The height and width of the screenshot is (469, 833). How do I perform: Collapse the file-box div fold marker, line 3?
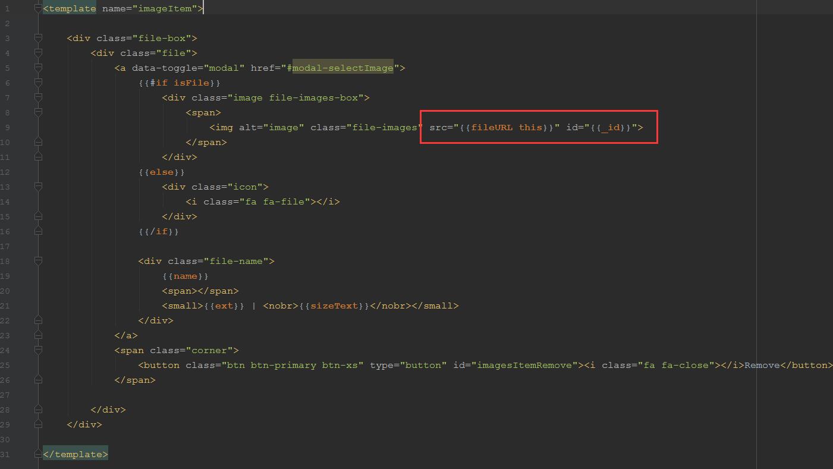tap(38, 38)
